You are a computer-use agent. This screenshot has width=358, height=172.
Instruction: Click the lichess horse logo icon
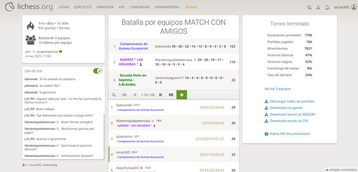coord(10,7)
